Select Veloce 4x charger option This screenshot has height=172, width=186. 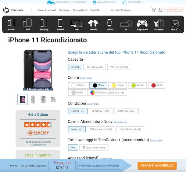point(101,129)
